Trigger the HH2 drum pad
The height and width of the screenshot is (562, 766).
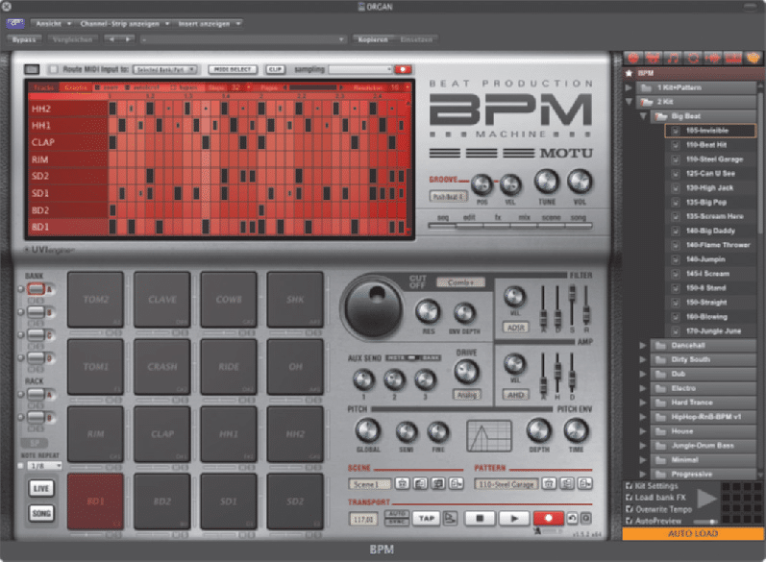click(295, 434)
